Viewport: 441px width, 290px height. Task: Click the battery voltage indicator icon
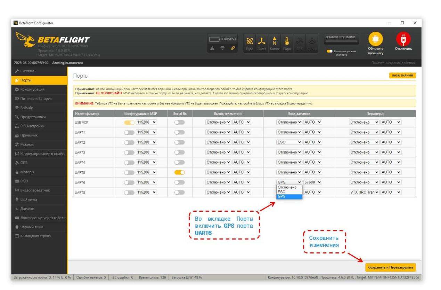pos(215,39)
